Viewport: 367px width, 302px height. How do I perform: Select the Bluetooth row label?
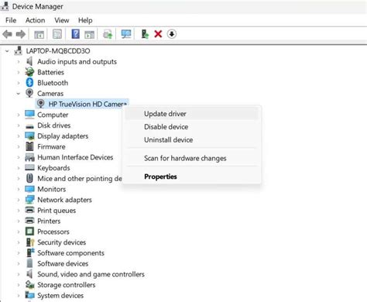coord(53,83)
